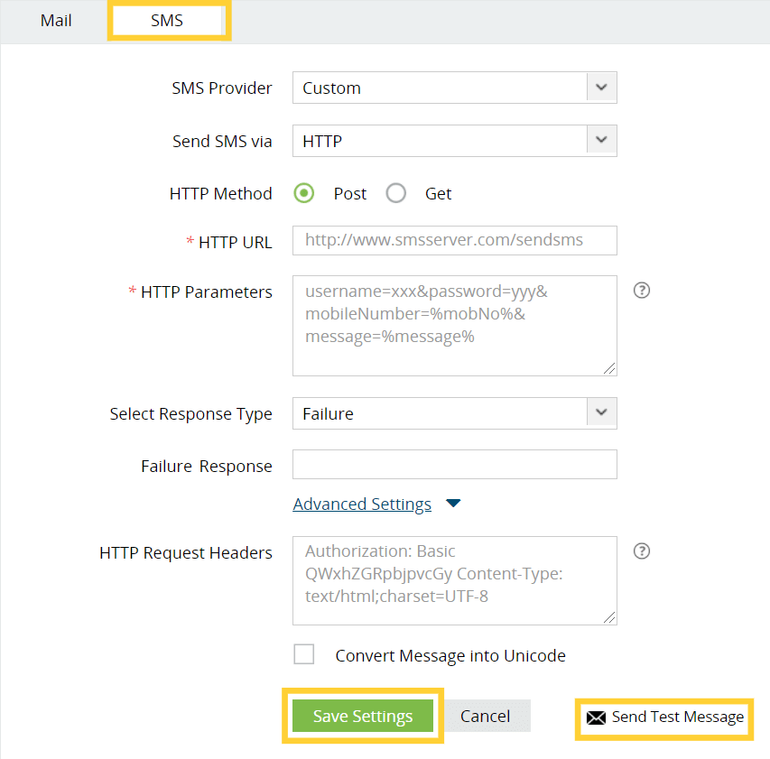Viewport: 770px width, 759px height.
Task: Click the Failure Response text field
Action: click(454, 465)
